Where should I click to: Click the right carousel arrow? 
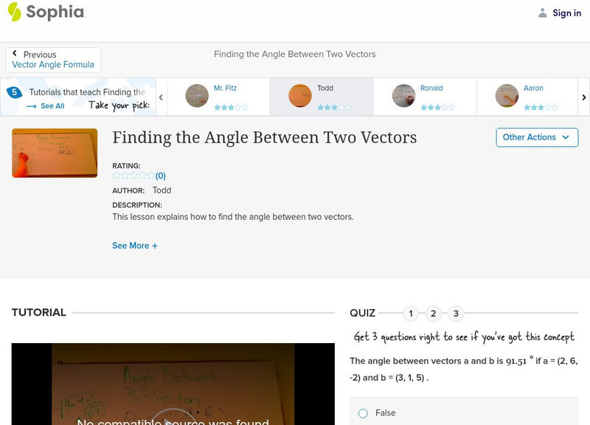click(583, 97)
